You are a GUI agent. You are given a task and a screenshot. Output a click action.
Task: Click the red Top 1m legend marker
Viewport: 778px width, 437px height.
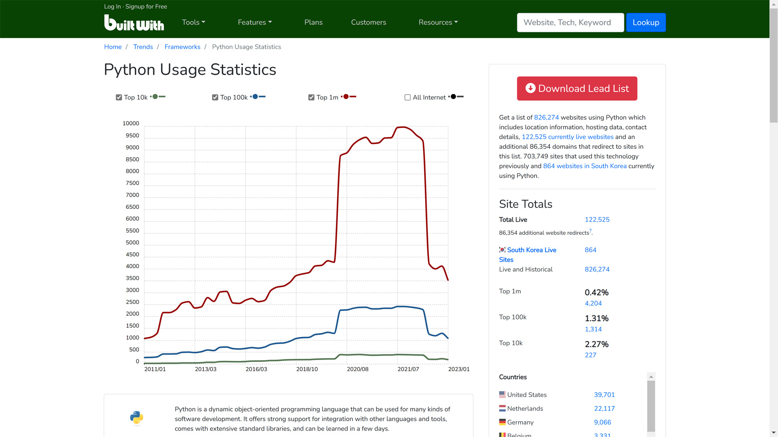[349, 97]
